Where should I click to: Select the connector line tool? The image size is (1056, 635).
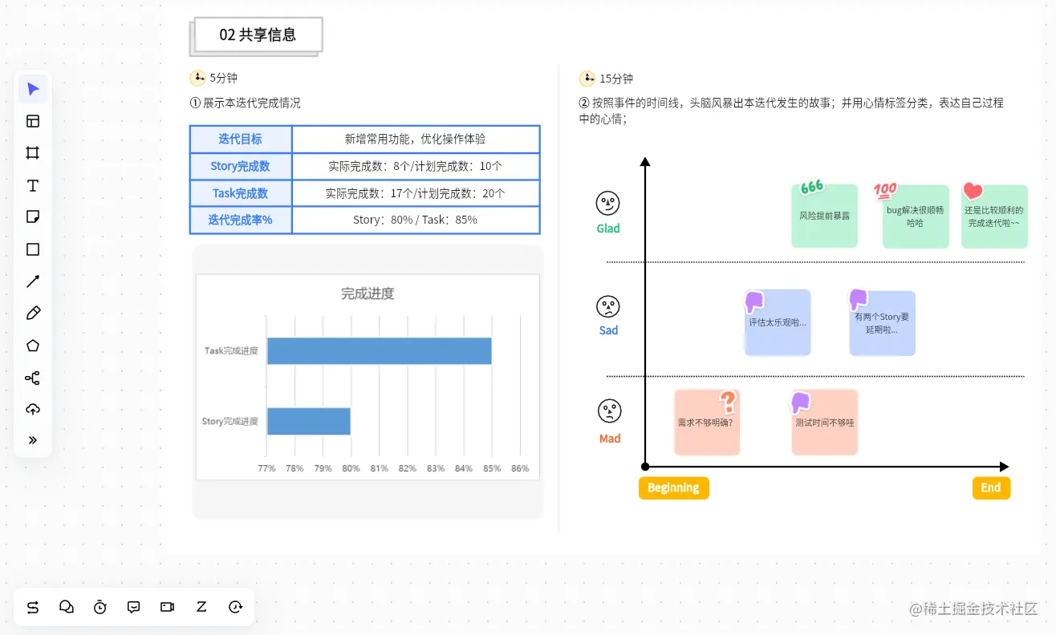33,281
